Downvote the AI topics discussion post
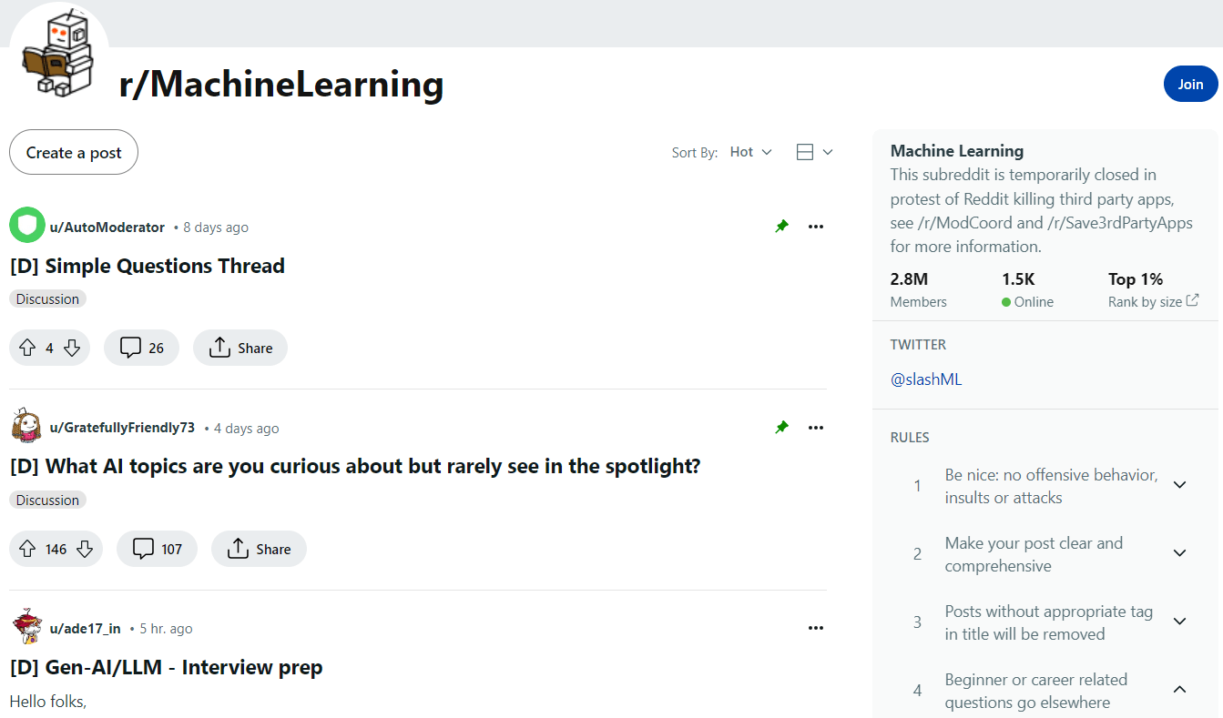This screenshot has width=1223, height=718. [x=85, y=549]
